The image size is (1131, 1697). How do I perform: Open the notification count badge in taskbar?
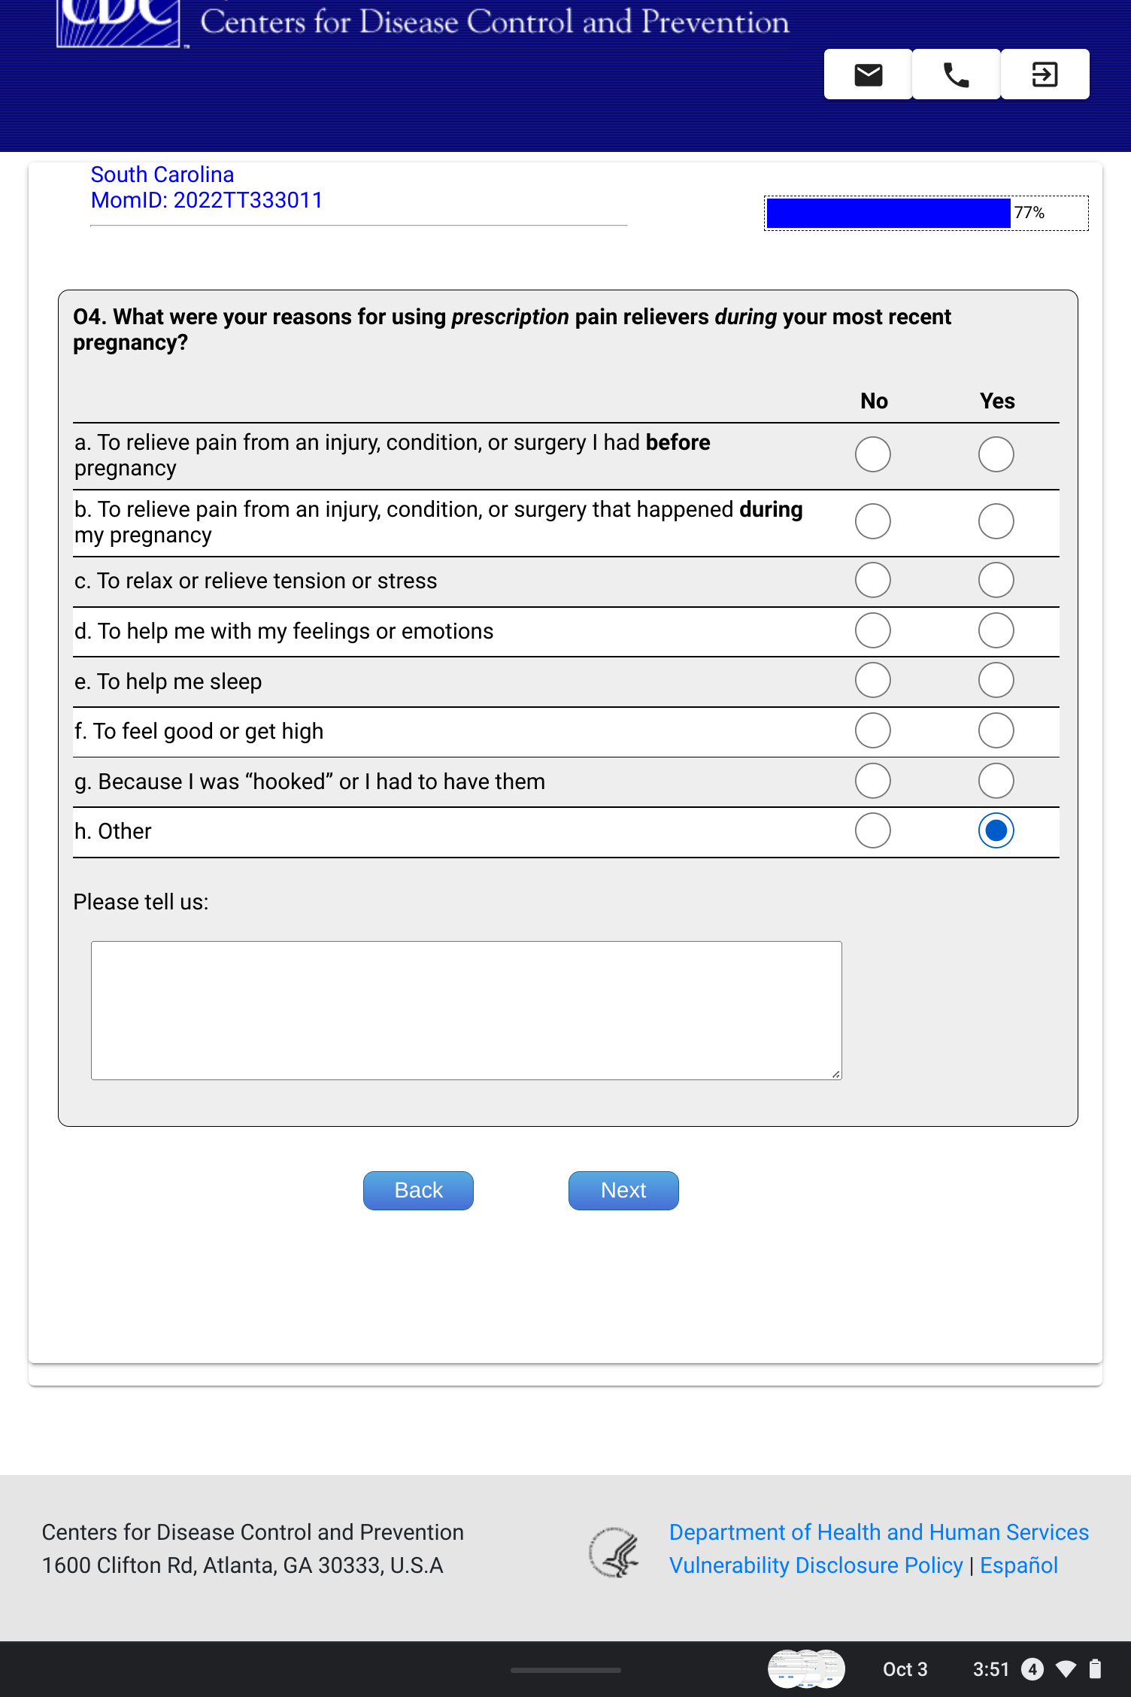tap(1032, 1669)
